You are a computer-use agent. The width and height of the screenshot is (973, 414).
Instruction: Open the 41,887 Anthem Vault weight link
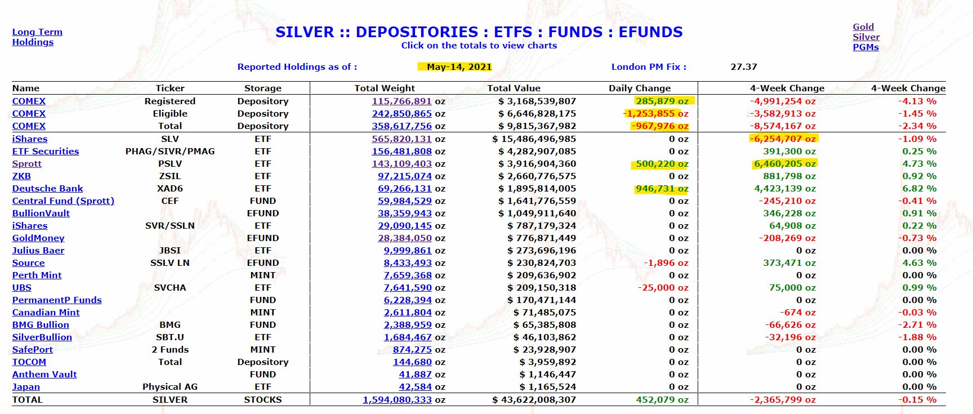(416, 374)
